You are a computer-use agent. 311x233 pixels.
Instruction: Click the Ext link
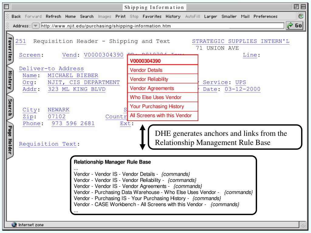(125, 123)
